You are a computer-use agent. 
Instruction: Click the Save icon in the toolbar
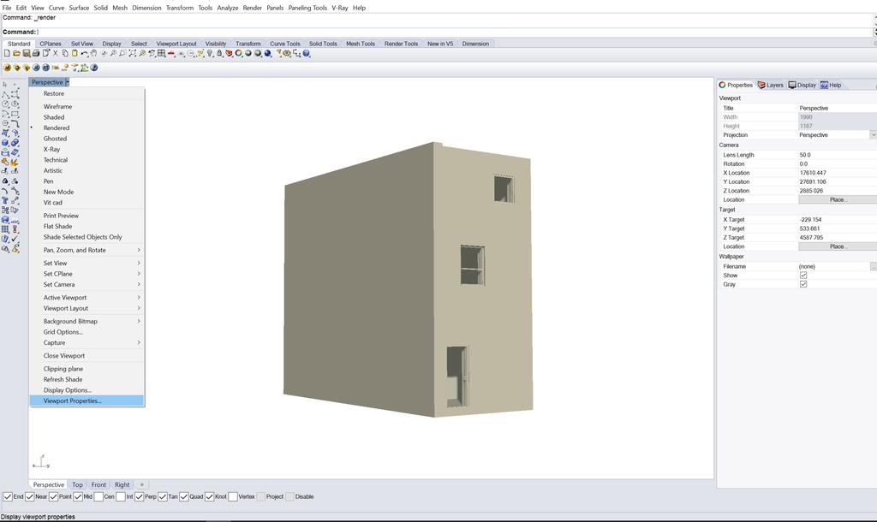click(27, 53)
